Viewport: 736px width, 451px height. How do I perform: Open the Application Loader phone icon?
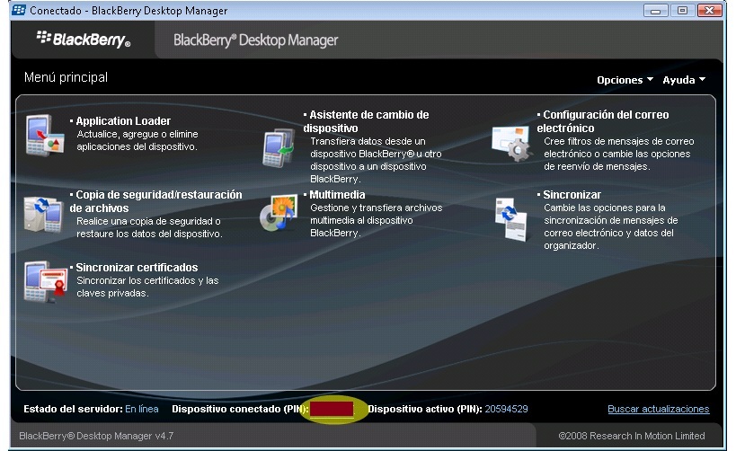[45, 135]
